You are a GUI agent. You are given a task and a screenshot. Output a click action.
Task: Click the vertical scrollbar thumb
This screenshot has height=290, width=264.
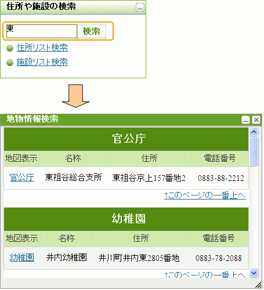point(254,151)
